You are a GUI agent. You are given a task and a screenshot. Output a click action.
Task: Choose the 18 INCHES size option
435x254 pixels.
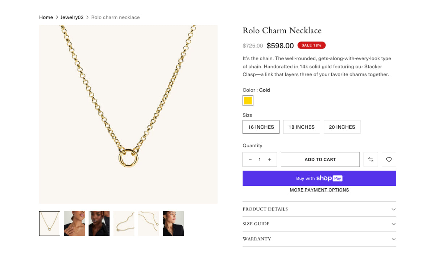click(302, 127)
